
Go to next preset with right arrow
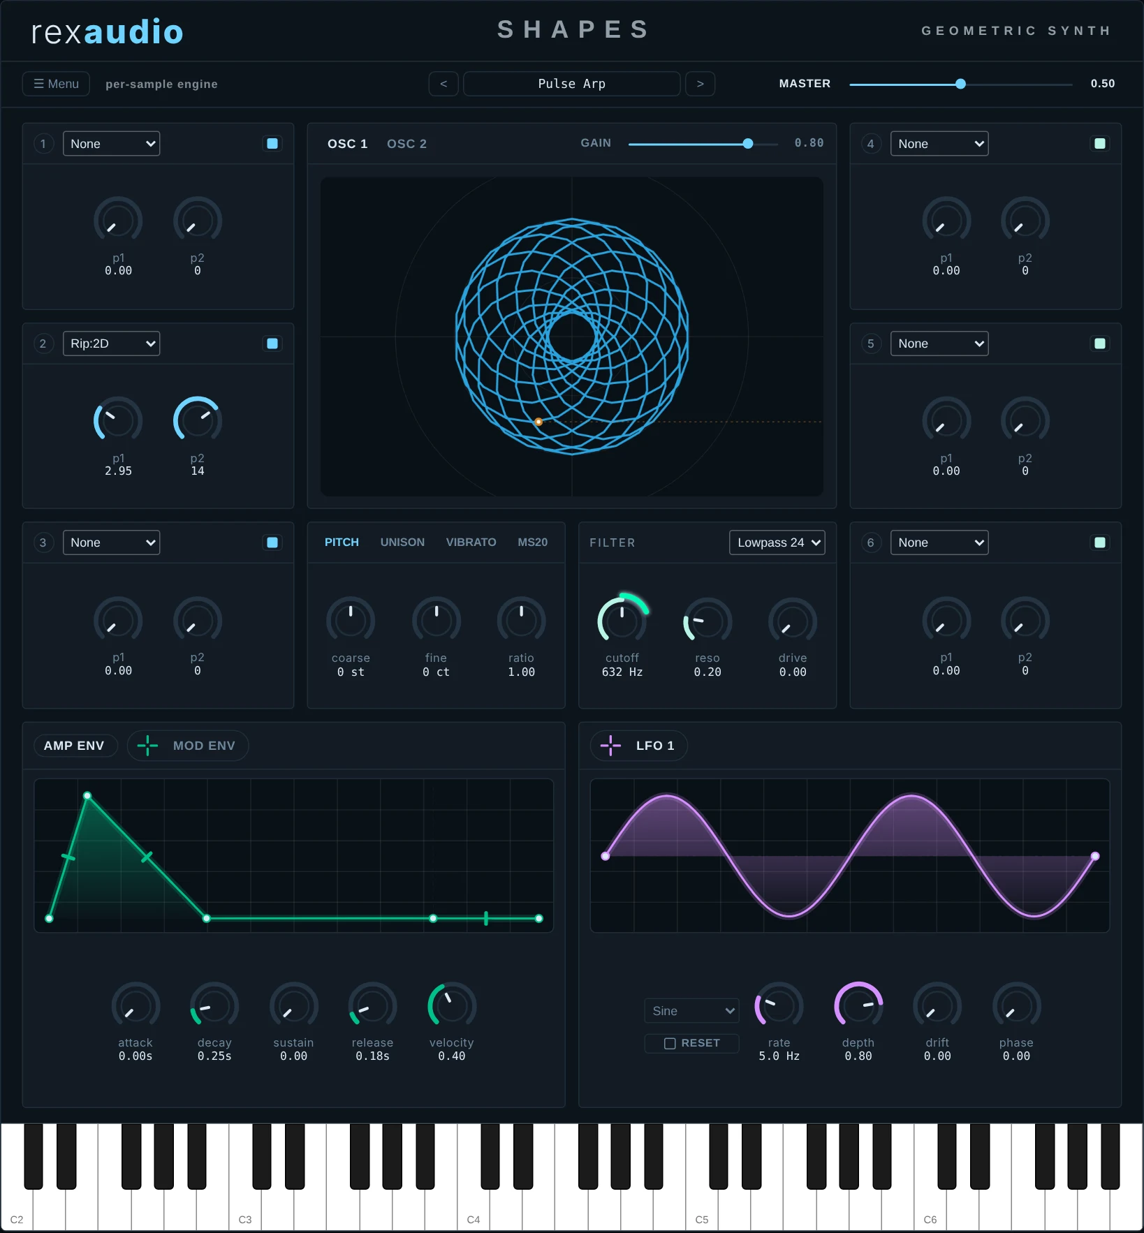pos(700,84)
